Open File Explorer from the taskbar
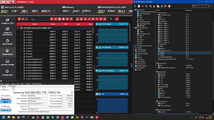The width and height of the screenshot is (214, 120). [13, 117]
